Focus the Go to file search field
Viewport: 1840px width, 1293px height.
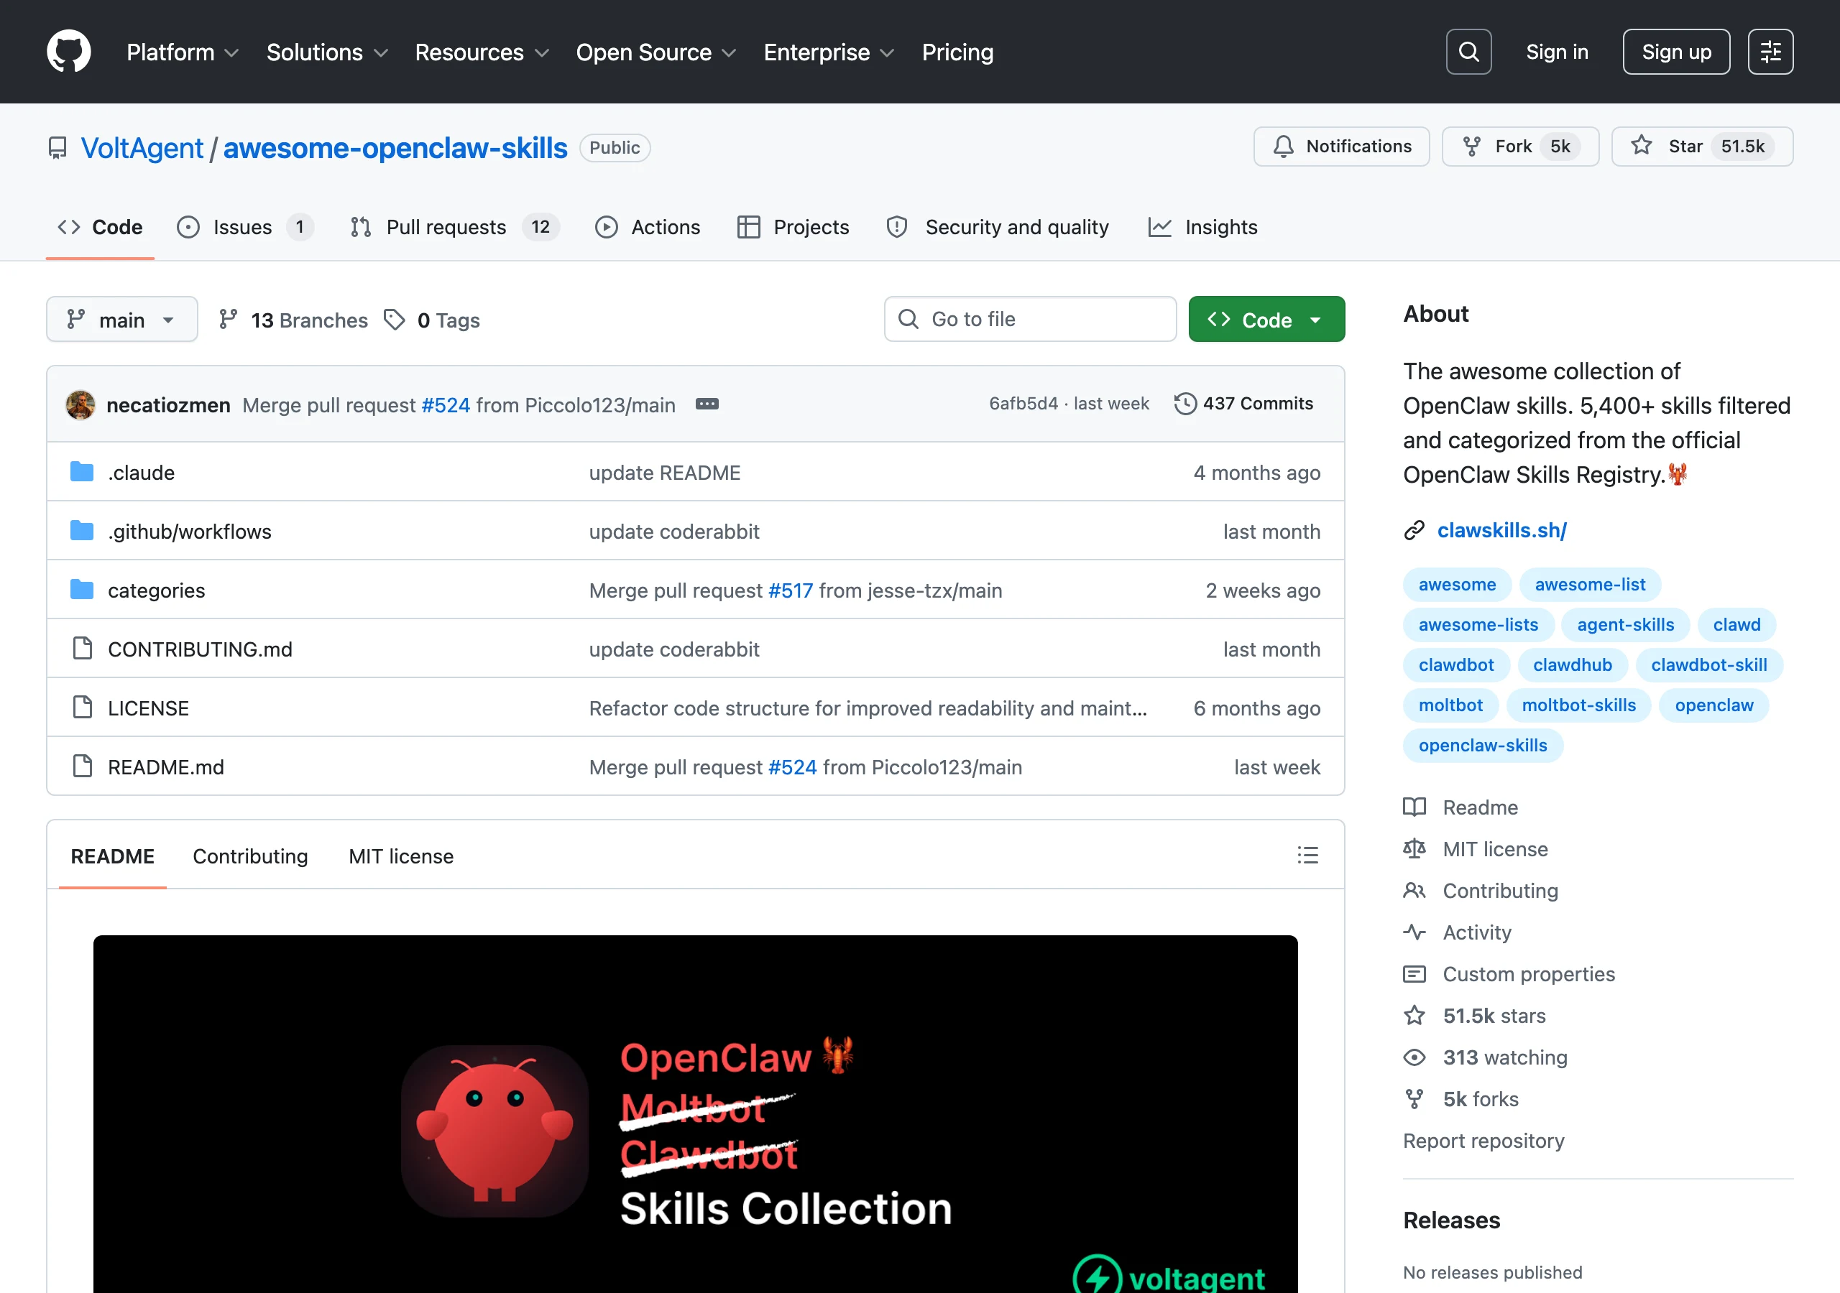click(x=1030, y=320)
